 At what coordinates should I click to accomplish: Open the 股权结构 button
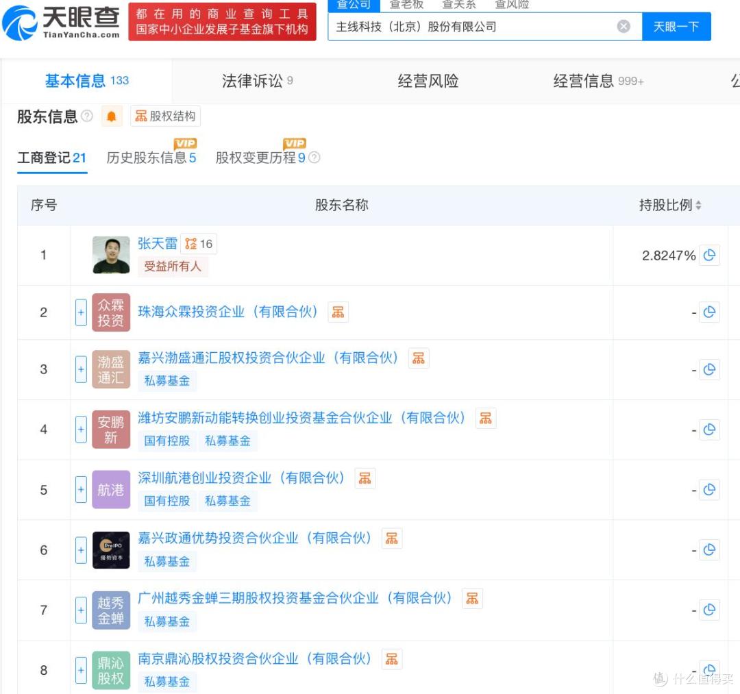[x=165, y=116]
